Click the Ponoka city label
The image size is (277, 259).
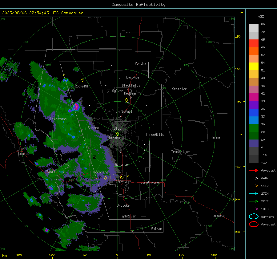pyautogui.click(x=140, y=63)
